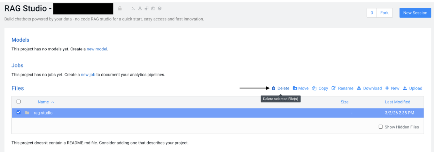Move selected file to another folder
The height and width of the screenshot is (154, 436).
click(301, 88)
